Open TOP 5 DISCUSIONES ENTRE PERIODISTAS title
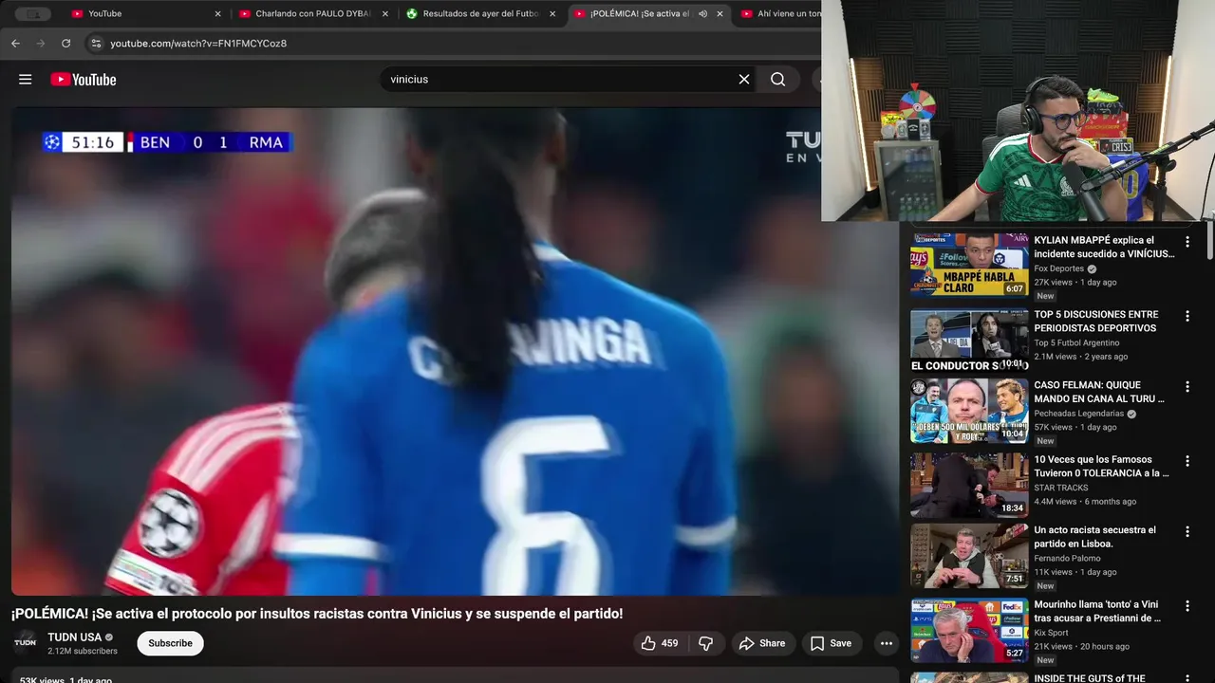Screen dimensions: 1215x683 pyautogui.click(x=1096, y=322)
